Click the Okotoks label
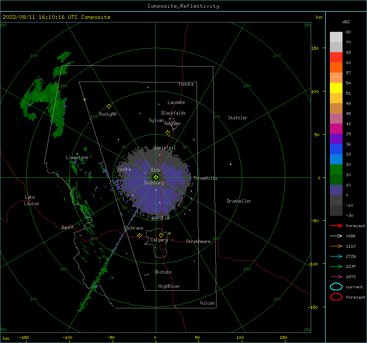Screen dimensions: 367x343 pos(163,272)
